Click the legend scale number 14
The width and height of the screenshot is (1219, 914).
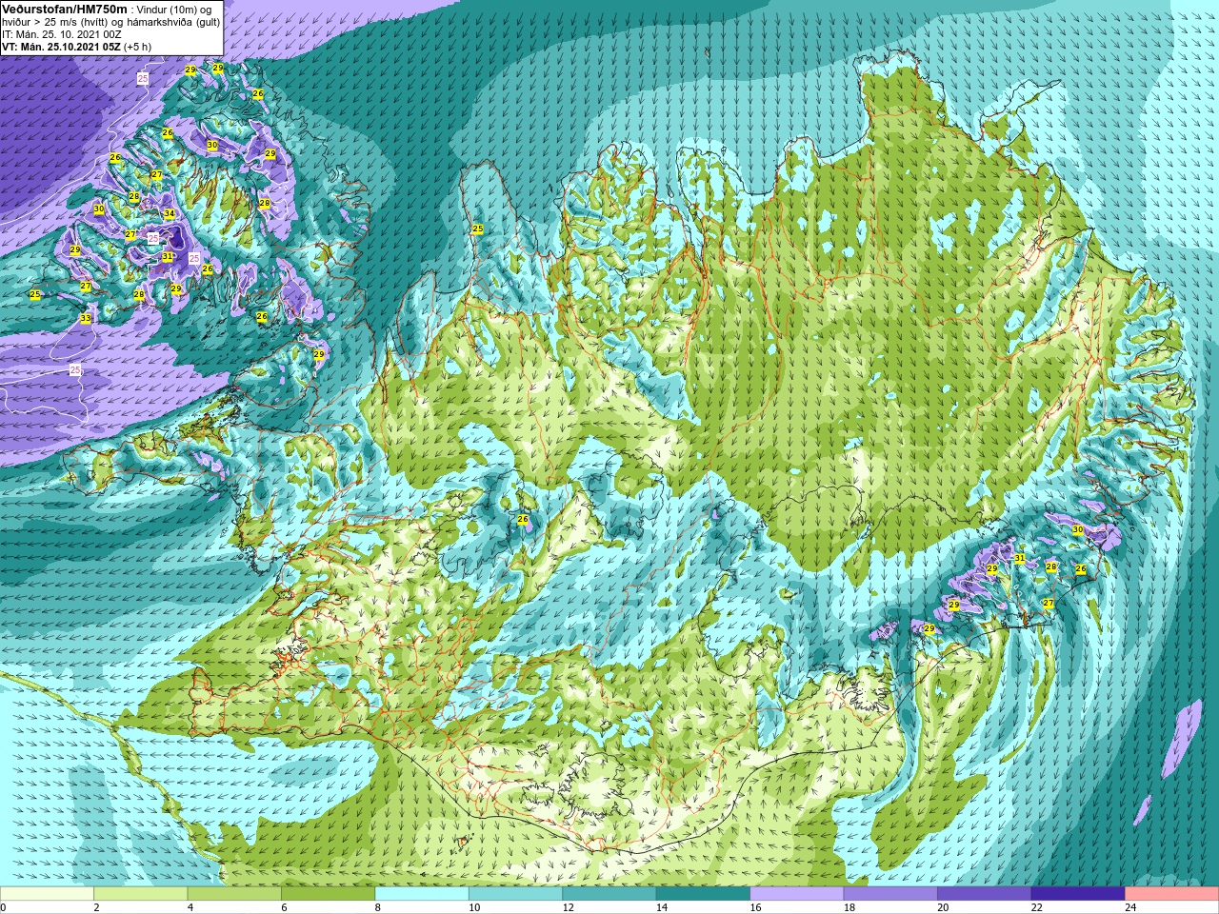pyautogui.click(x=662, y=907)
